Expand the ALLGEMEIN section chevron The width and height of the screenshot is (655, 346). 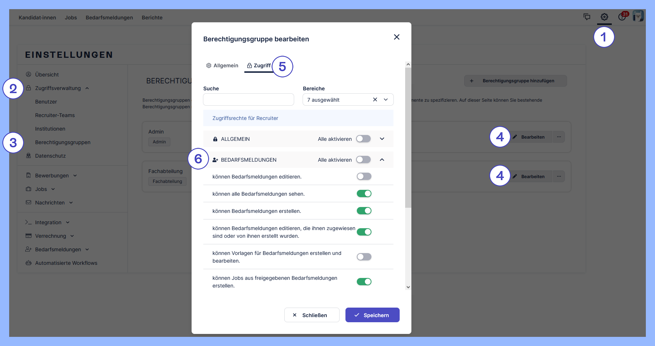tap(382, 139)
